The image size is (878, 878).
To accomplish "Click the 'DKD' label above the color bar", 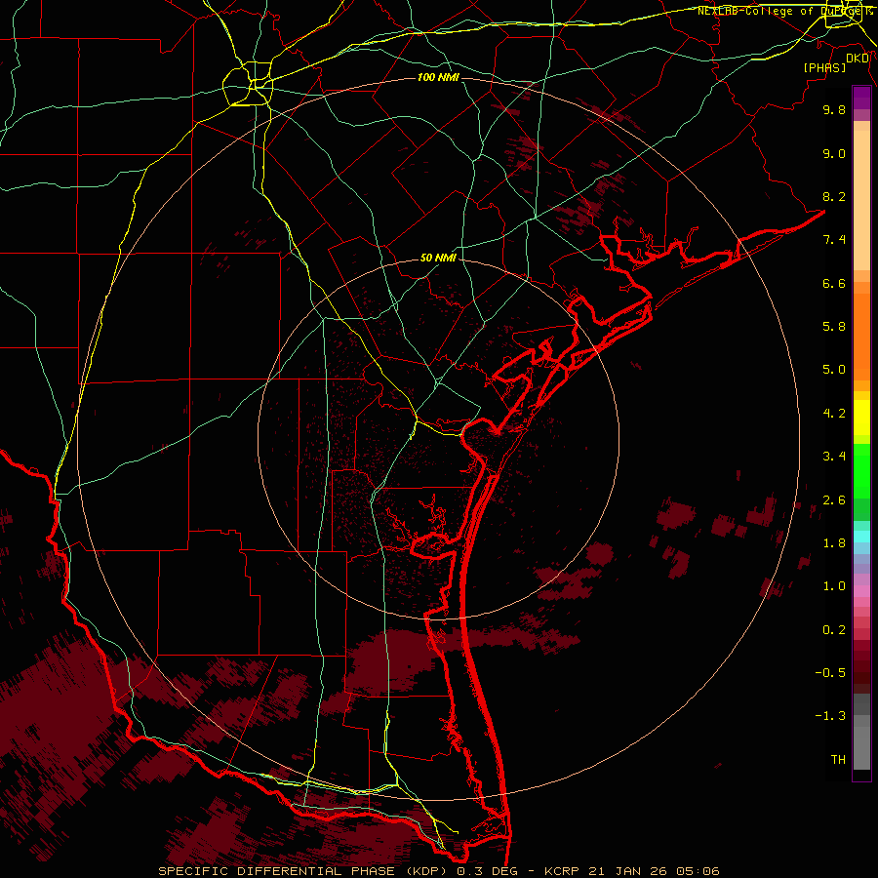I will point(858,59).
